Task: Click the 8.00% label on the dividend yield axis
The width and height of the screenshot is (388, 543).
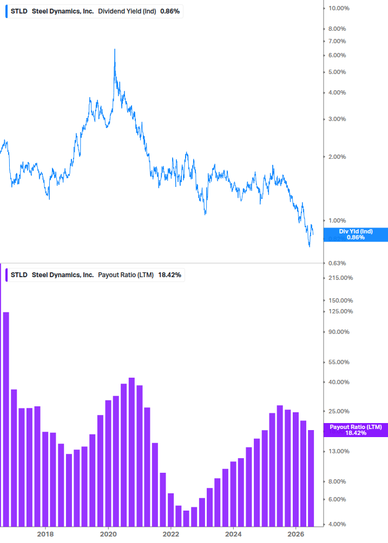Action: pyautogui.click(x=337, y=29)
